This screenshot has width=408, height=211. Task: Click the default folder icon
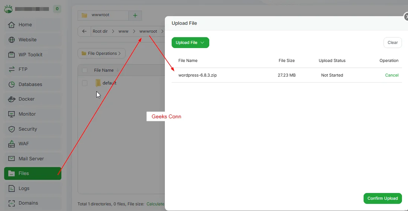(98, 83)
